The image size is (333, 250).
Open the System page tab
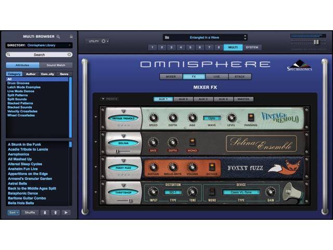[x=252, y=47]
